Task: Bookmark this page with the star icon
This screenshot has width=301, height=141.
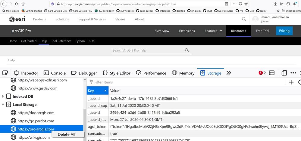Action: click(x=246, y=4)
